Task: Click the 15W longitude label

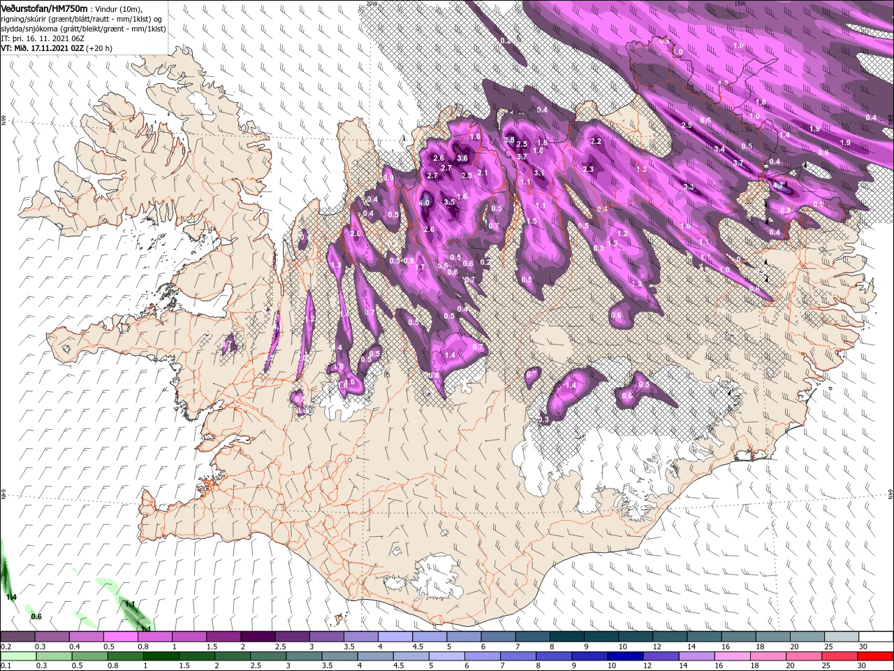Action: click(x=740, y=3)
